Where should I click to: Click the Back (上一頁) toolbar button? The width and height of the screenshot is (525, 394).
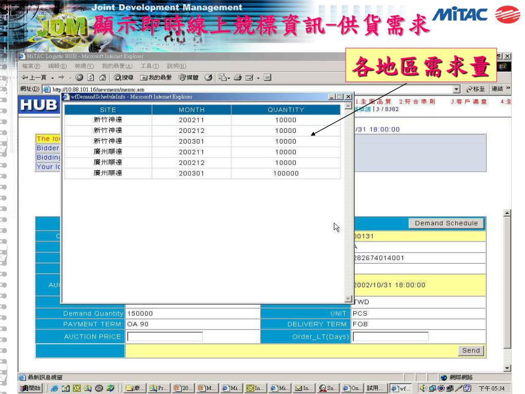point(34,78)
